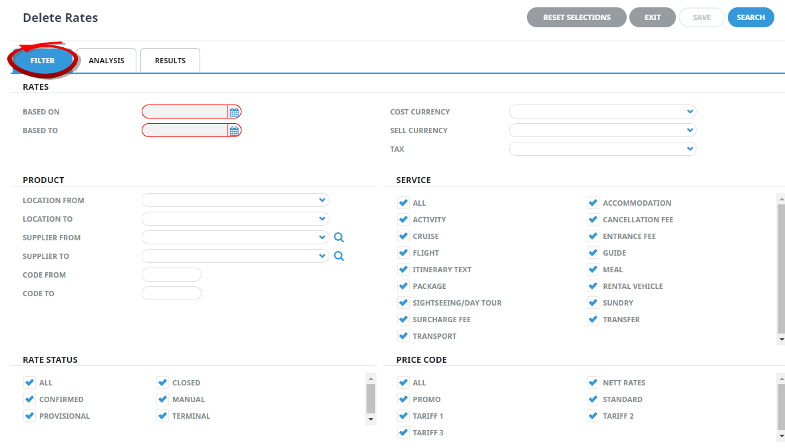The height and width of the screenshot is (448, 785).
Task: Toggle the Tariff 2 checkbox
Action: 593,416
